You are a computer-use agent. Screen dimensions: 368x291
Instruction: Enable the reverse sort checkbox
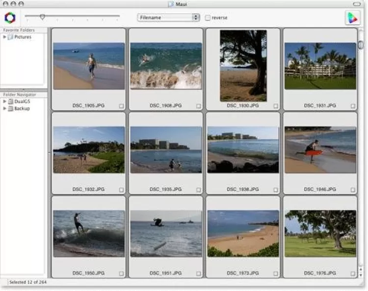(x=208, y=18)
